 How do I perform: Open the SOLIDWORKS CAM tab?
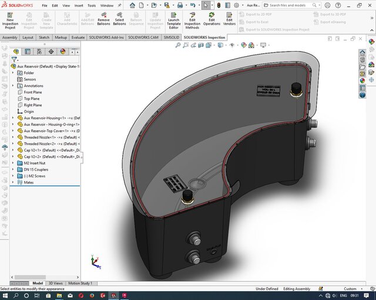[x=143, y=37]
